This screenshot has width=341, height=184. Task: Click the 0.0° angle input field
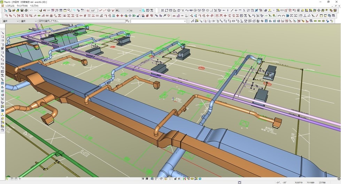pos(94,10)
